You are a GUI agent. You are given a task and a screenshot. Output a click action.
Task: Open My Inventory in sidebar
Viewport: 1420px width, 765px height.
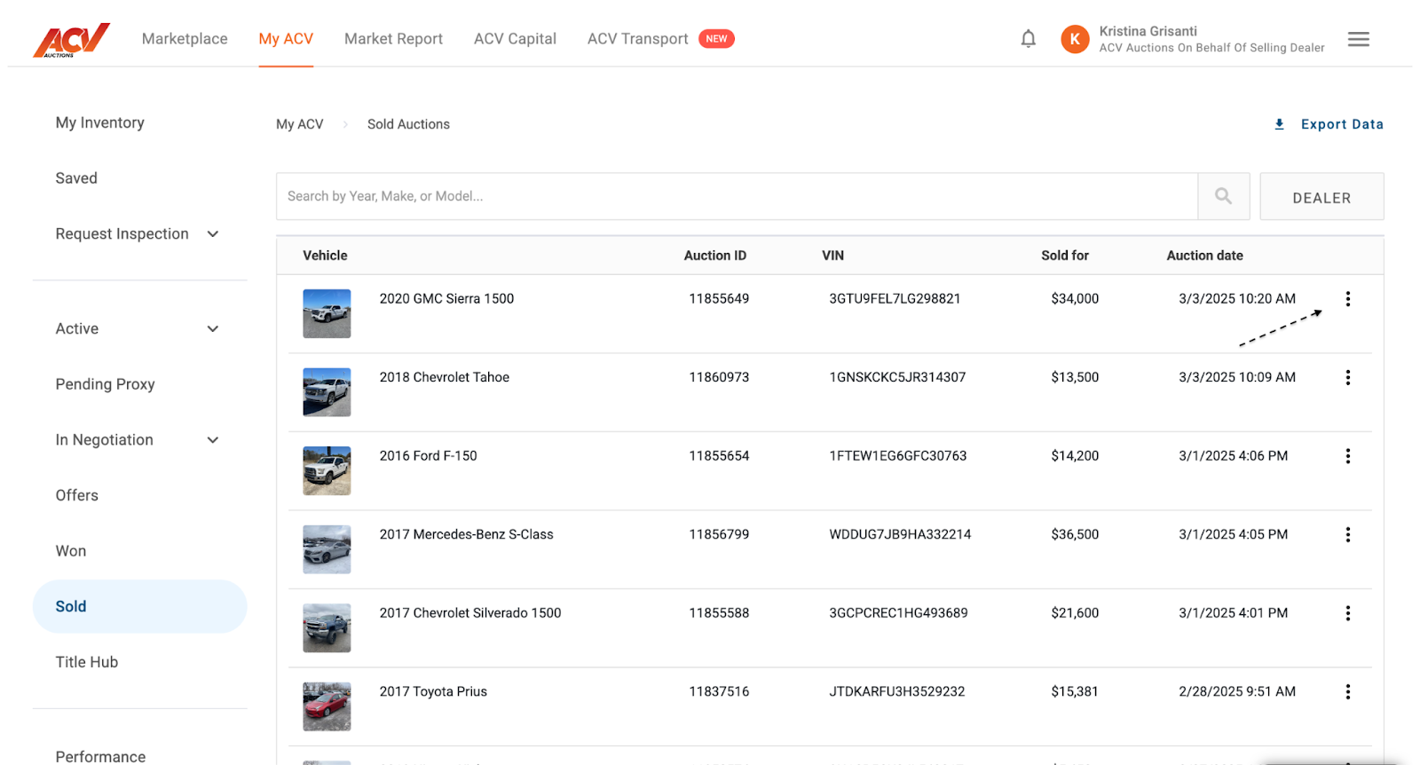coord(99,122)
